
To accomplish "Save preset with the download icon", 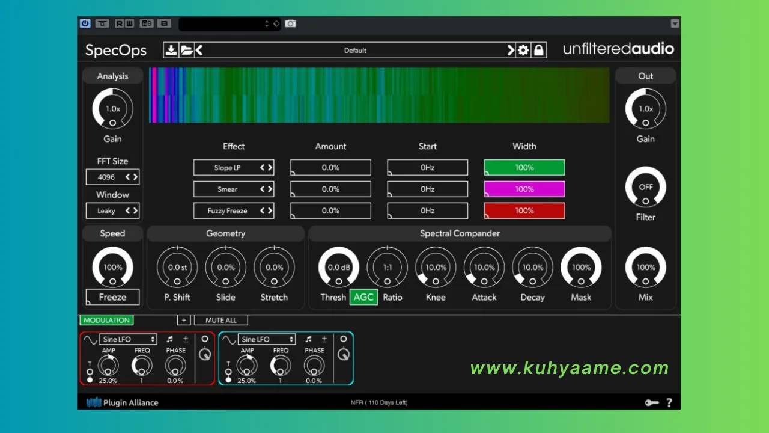I will pyautogui.click(x=171, y=50).
